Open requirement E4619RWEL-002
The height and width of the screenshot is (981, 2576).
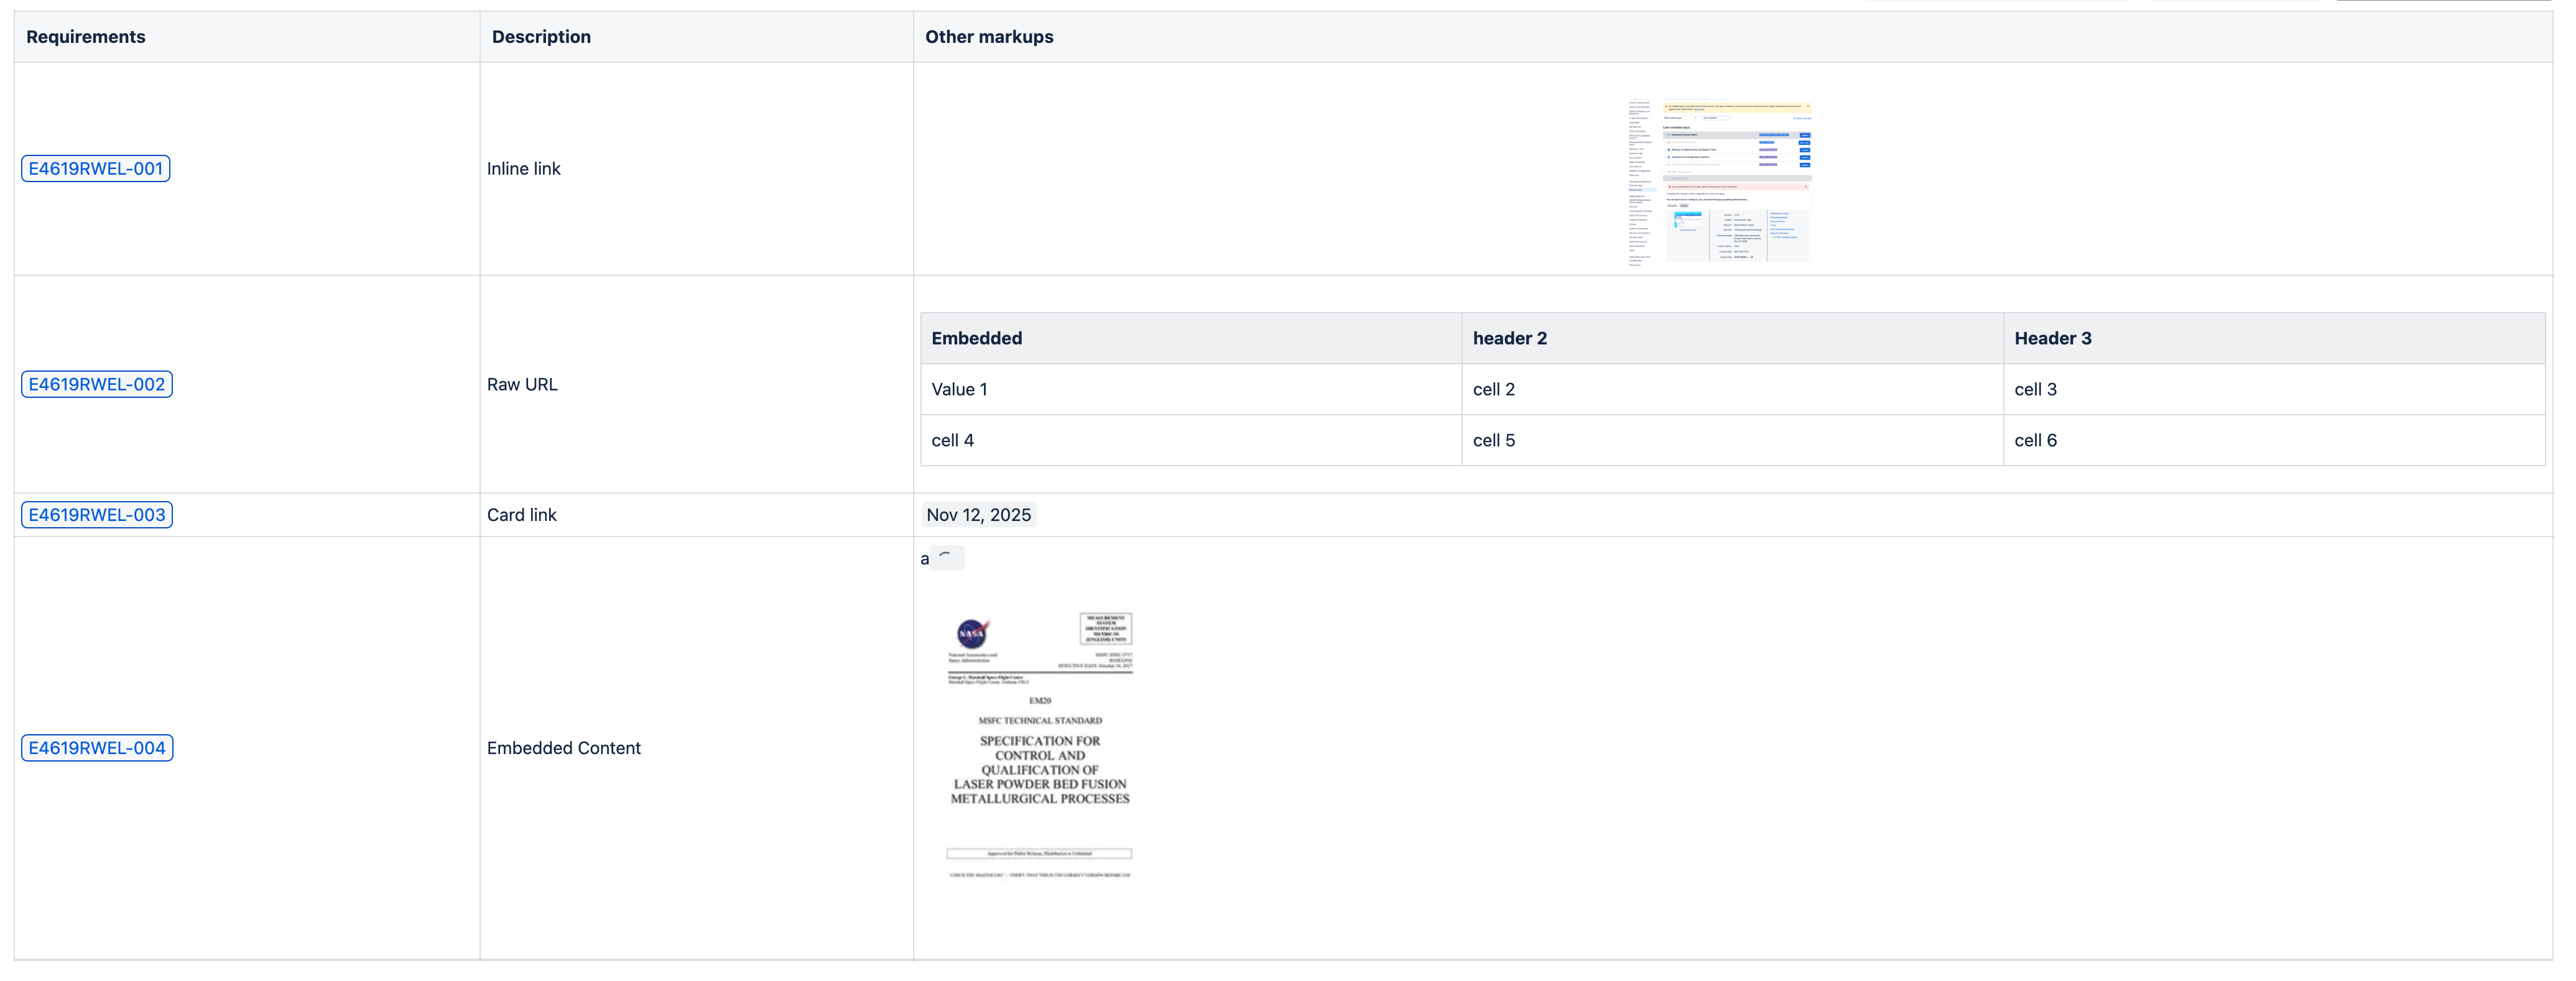[96, 383]
